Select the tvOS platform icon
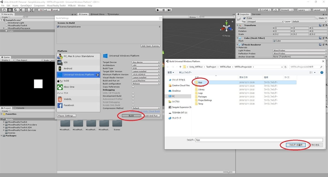This screenshot has height=177, width=328. pyautogui.click(x=60, y=81)
